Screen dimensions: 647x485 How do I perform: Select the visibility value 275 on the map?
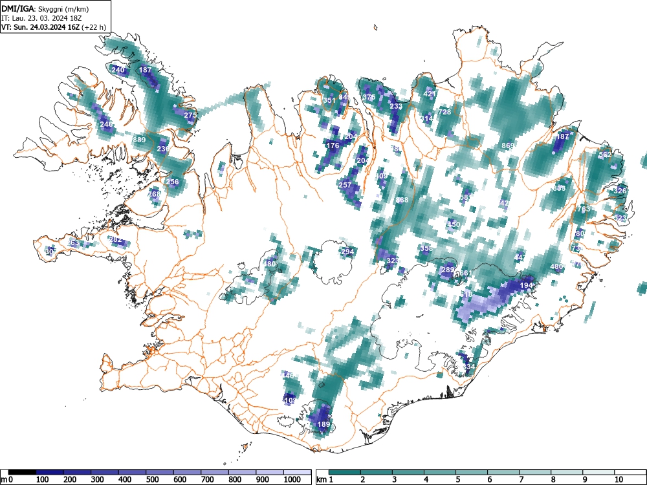point(190,115)
